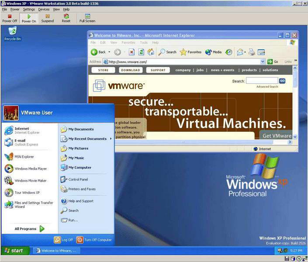The width and height of the screenshot is (308, 262).
Task: Open the Mail button dropdown arrow
Action: click(245, 52)
